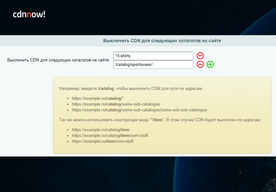Open link https://example.ru/catalog/item
Screen dimensions: 276x192
(100, 130)
